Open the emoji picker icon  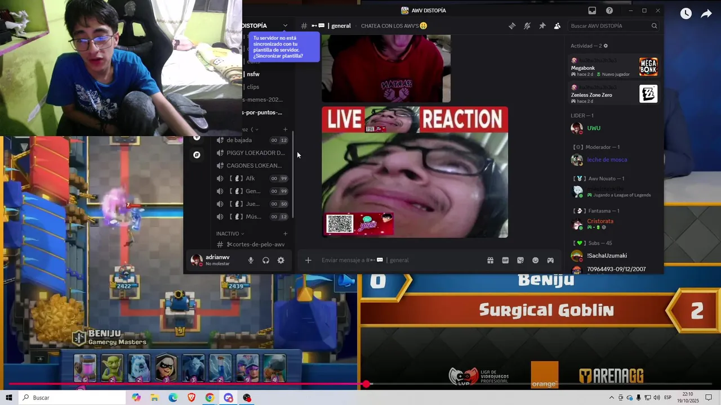coord(536,260)
